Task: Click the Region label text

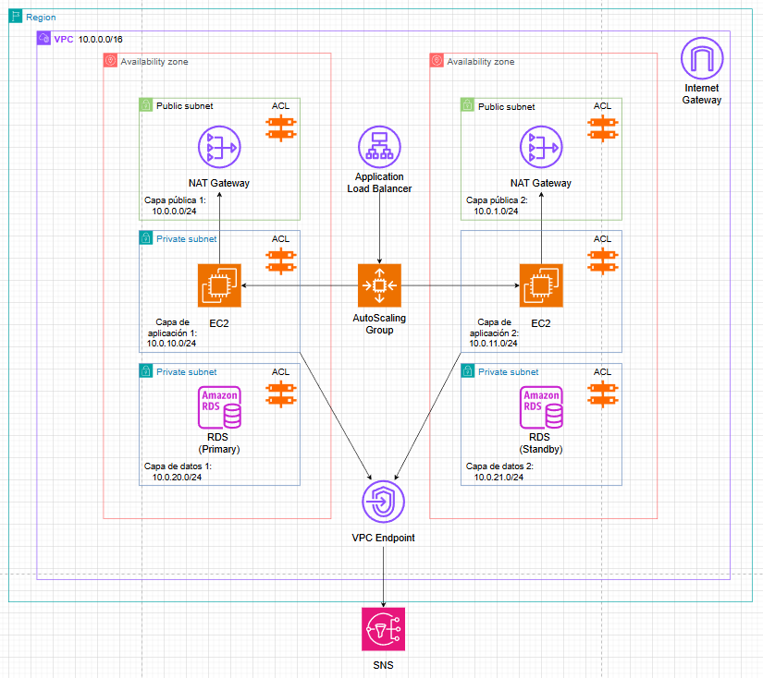Action: click(x=41, y=17)
